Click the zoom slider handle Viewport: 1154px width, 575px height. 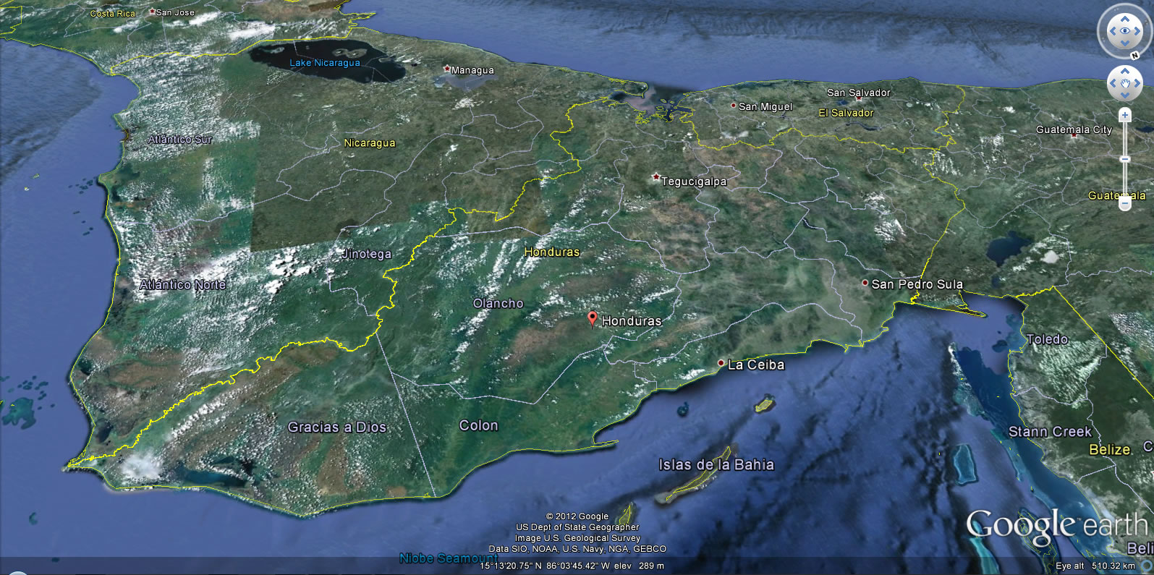1124,159
